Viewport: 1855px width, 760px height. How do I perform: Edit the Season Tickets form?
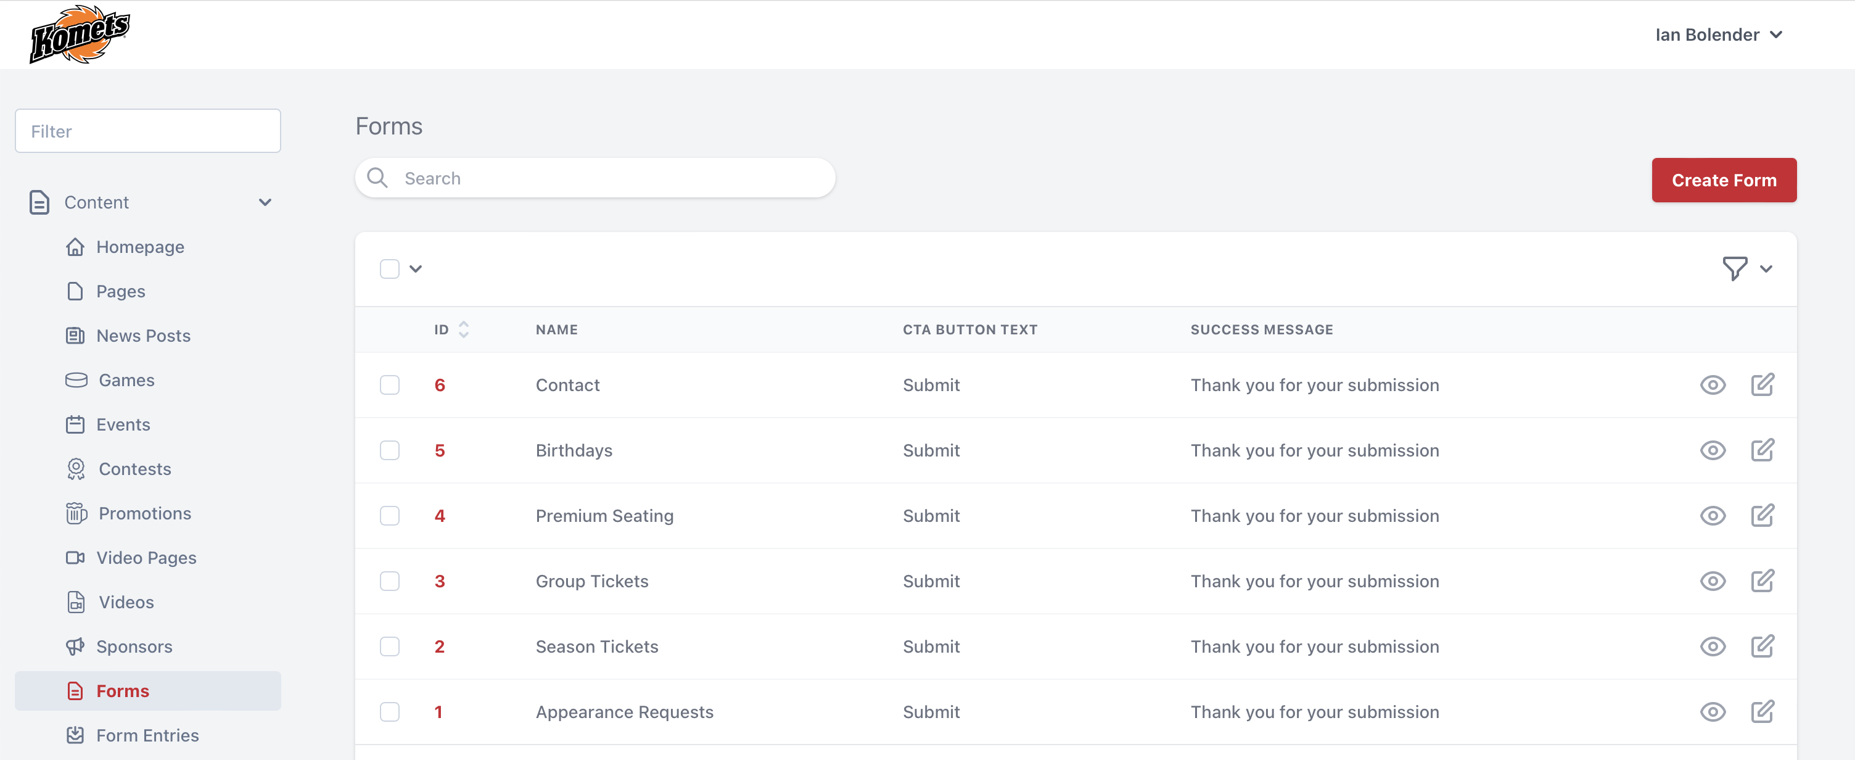(1762, 646)
